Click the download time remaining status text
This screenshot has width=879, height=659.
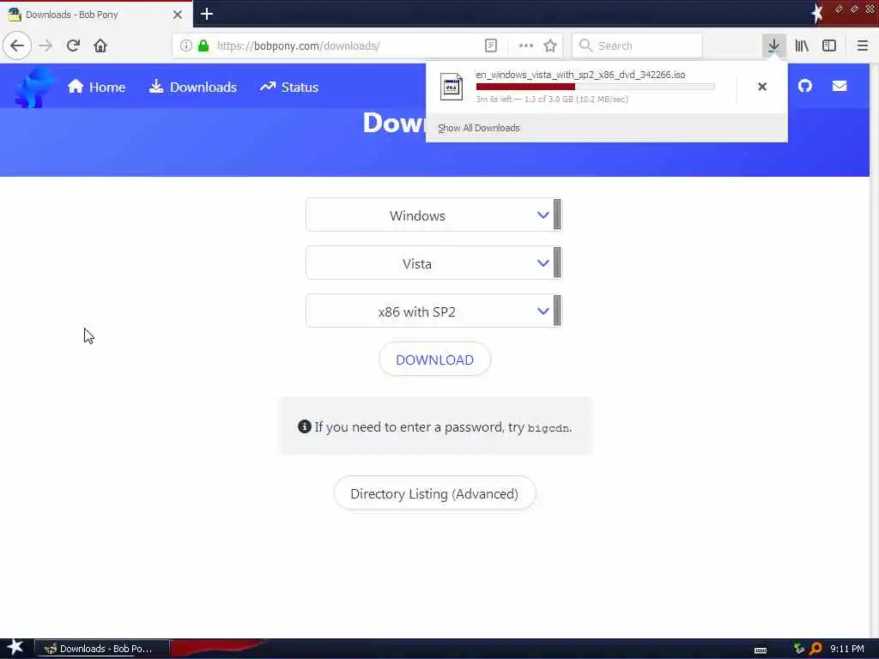(552, 100)
